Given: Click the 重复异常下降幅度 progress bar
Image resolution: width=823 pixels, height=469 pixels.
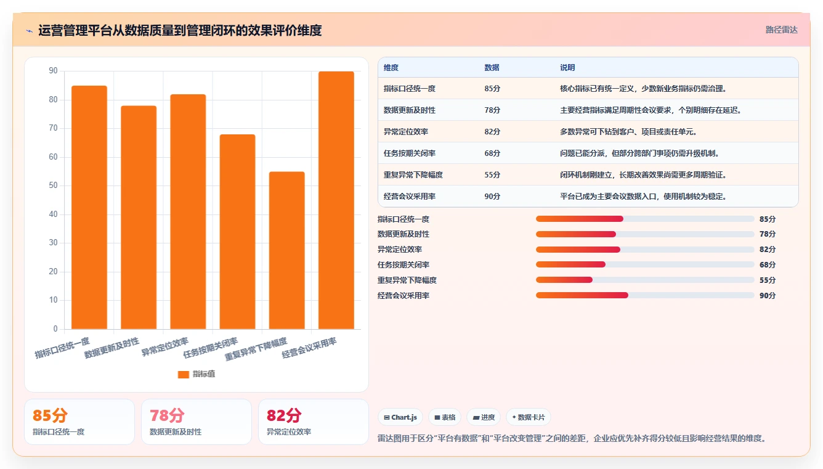Looking at the screenshot, I should click(645, 280).
